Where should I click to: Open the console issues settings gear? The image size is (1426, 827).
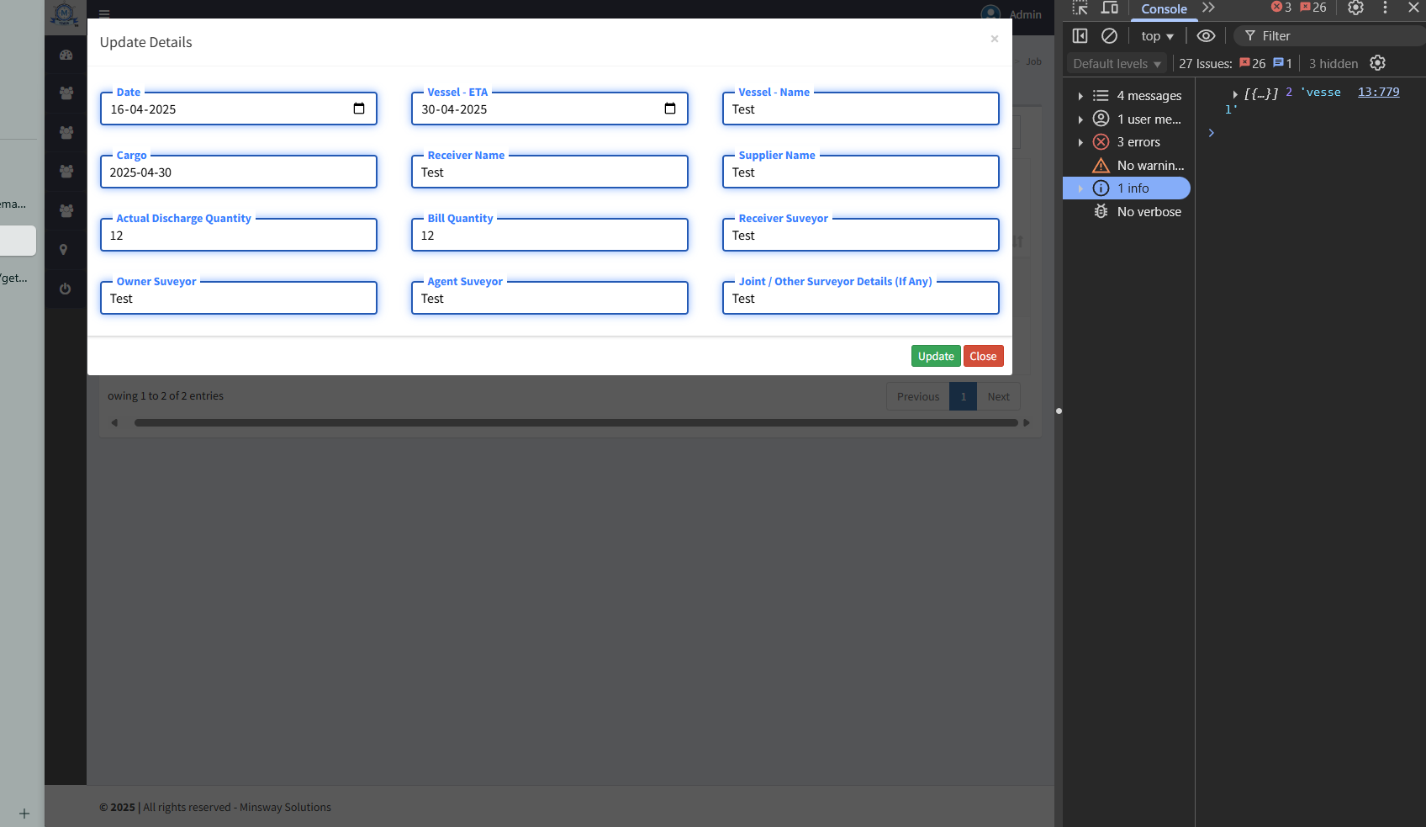pyautogui.click(x=1377, y=63)
